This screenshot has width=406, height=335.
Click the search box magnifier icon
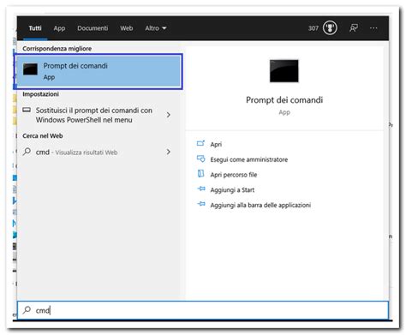click(27, 309)
